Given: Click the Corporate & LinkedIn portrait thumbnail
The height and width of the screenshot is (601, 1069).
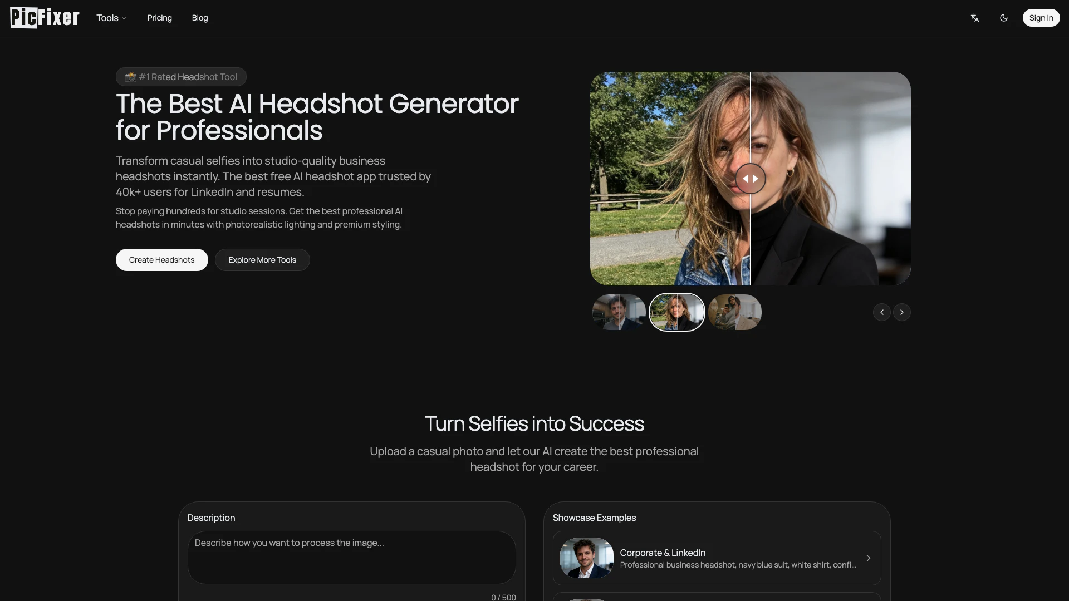Looking at the screenshot, I should pos(586,558).
